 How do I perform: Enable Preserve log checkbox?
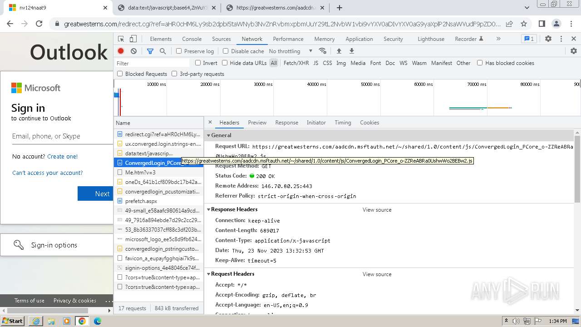pos(179,51)
